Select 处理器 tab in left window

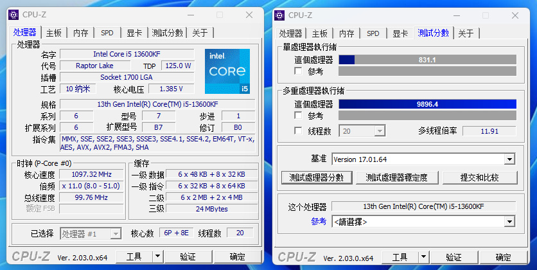(x=24, y=32)
